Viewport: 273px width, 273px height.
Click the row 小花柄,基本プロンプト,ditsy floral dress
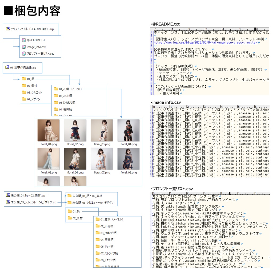point(203,251)
